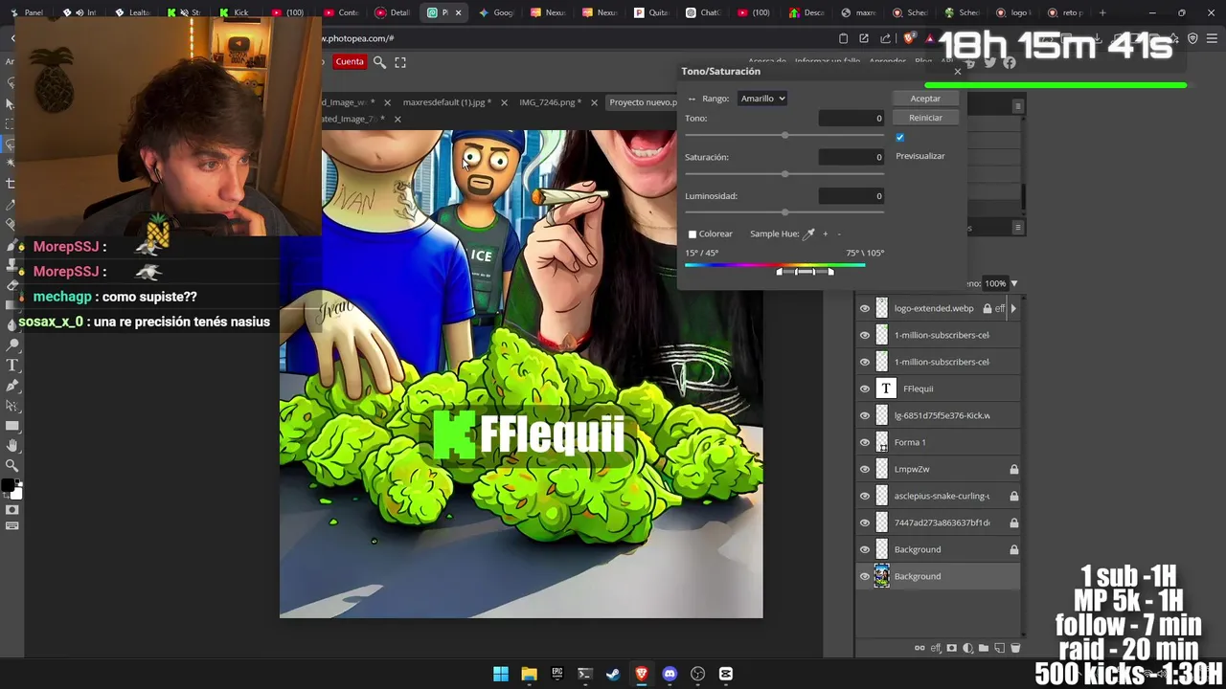Viewport: 1226px width, 689px height.
Task: Pick the Sample Hue eyedropper
Action: (x=808, y=233)
